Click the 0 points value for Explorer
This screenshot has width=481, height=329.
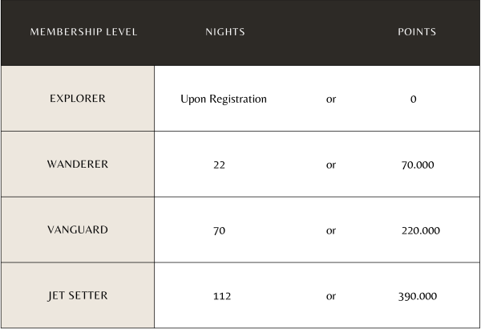pyautogui.click(x=413, y=100)
